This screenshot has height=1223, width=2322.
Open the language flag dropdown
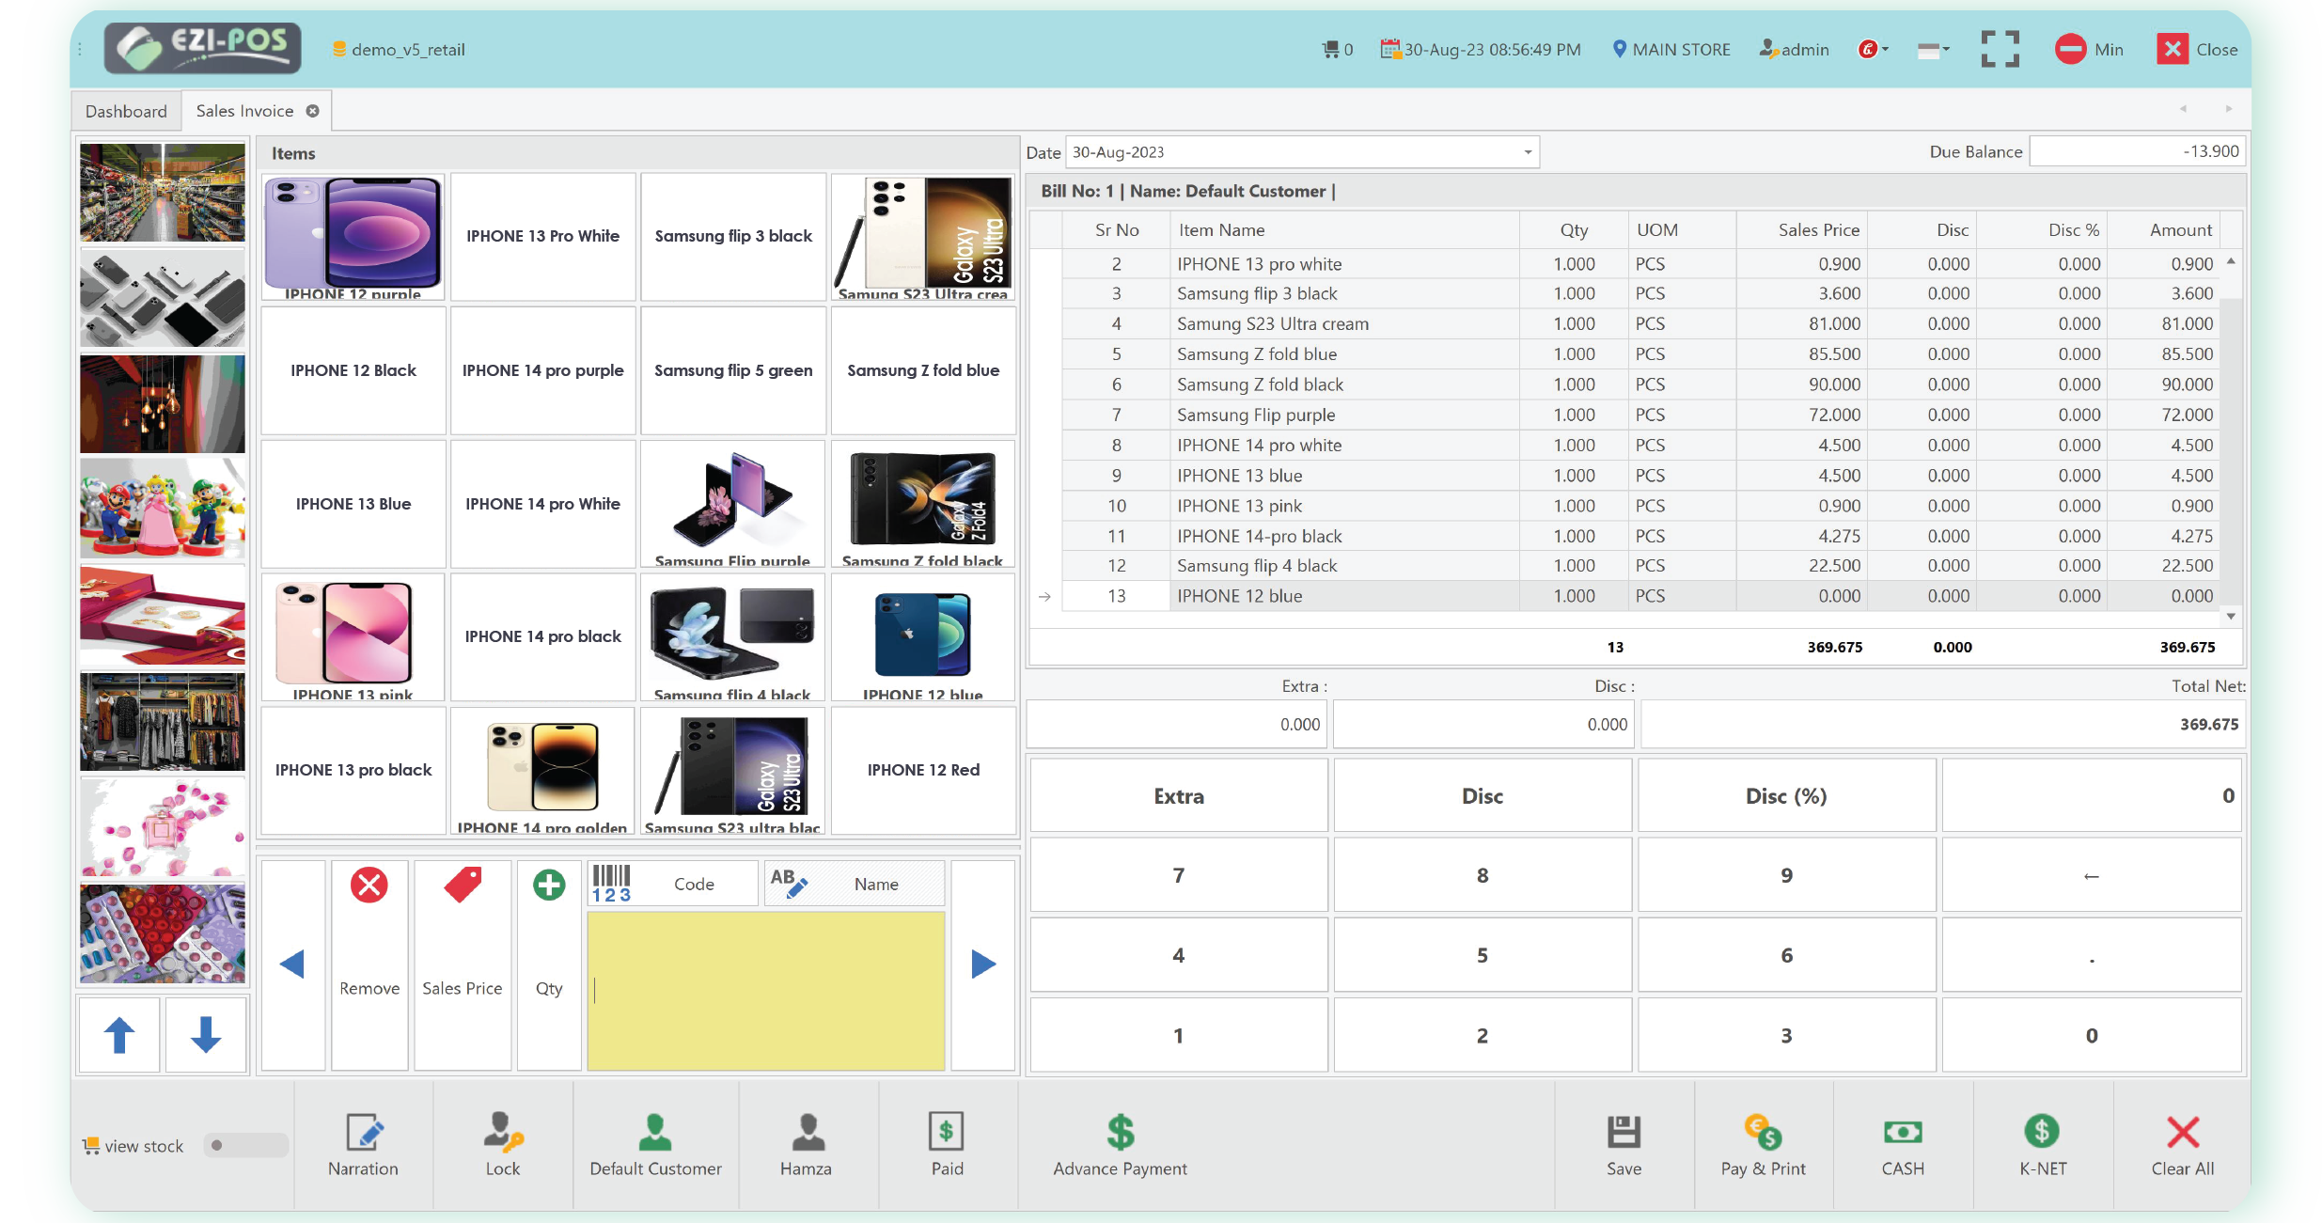1933,50
